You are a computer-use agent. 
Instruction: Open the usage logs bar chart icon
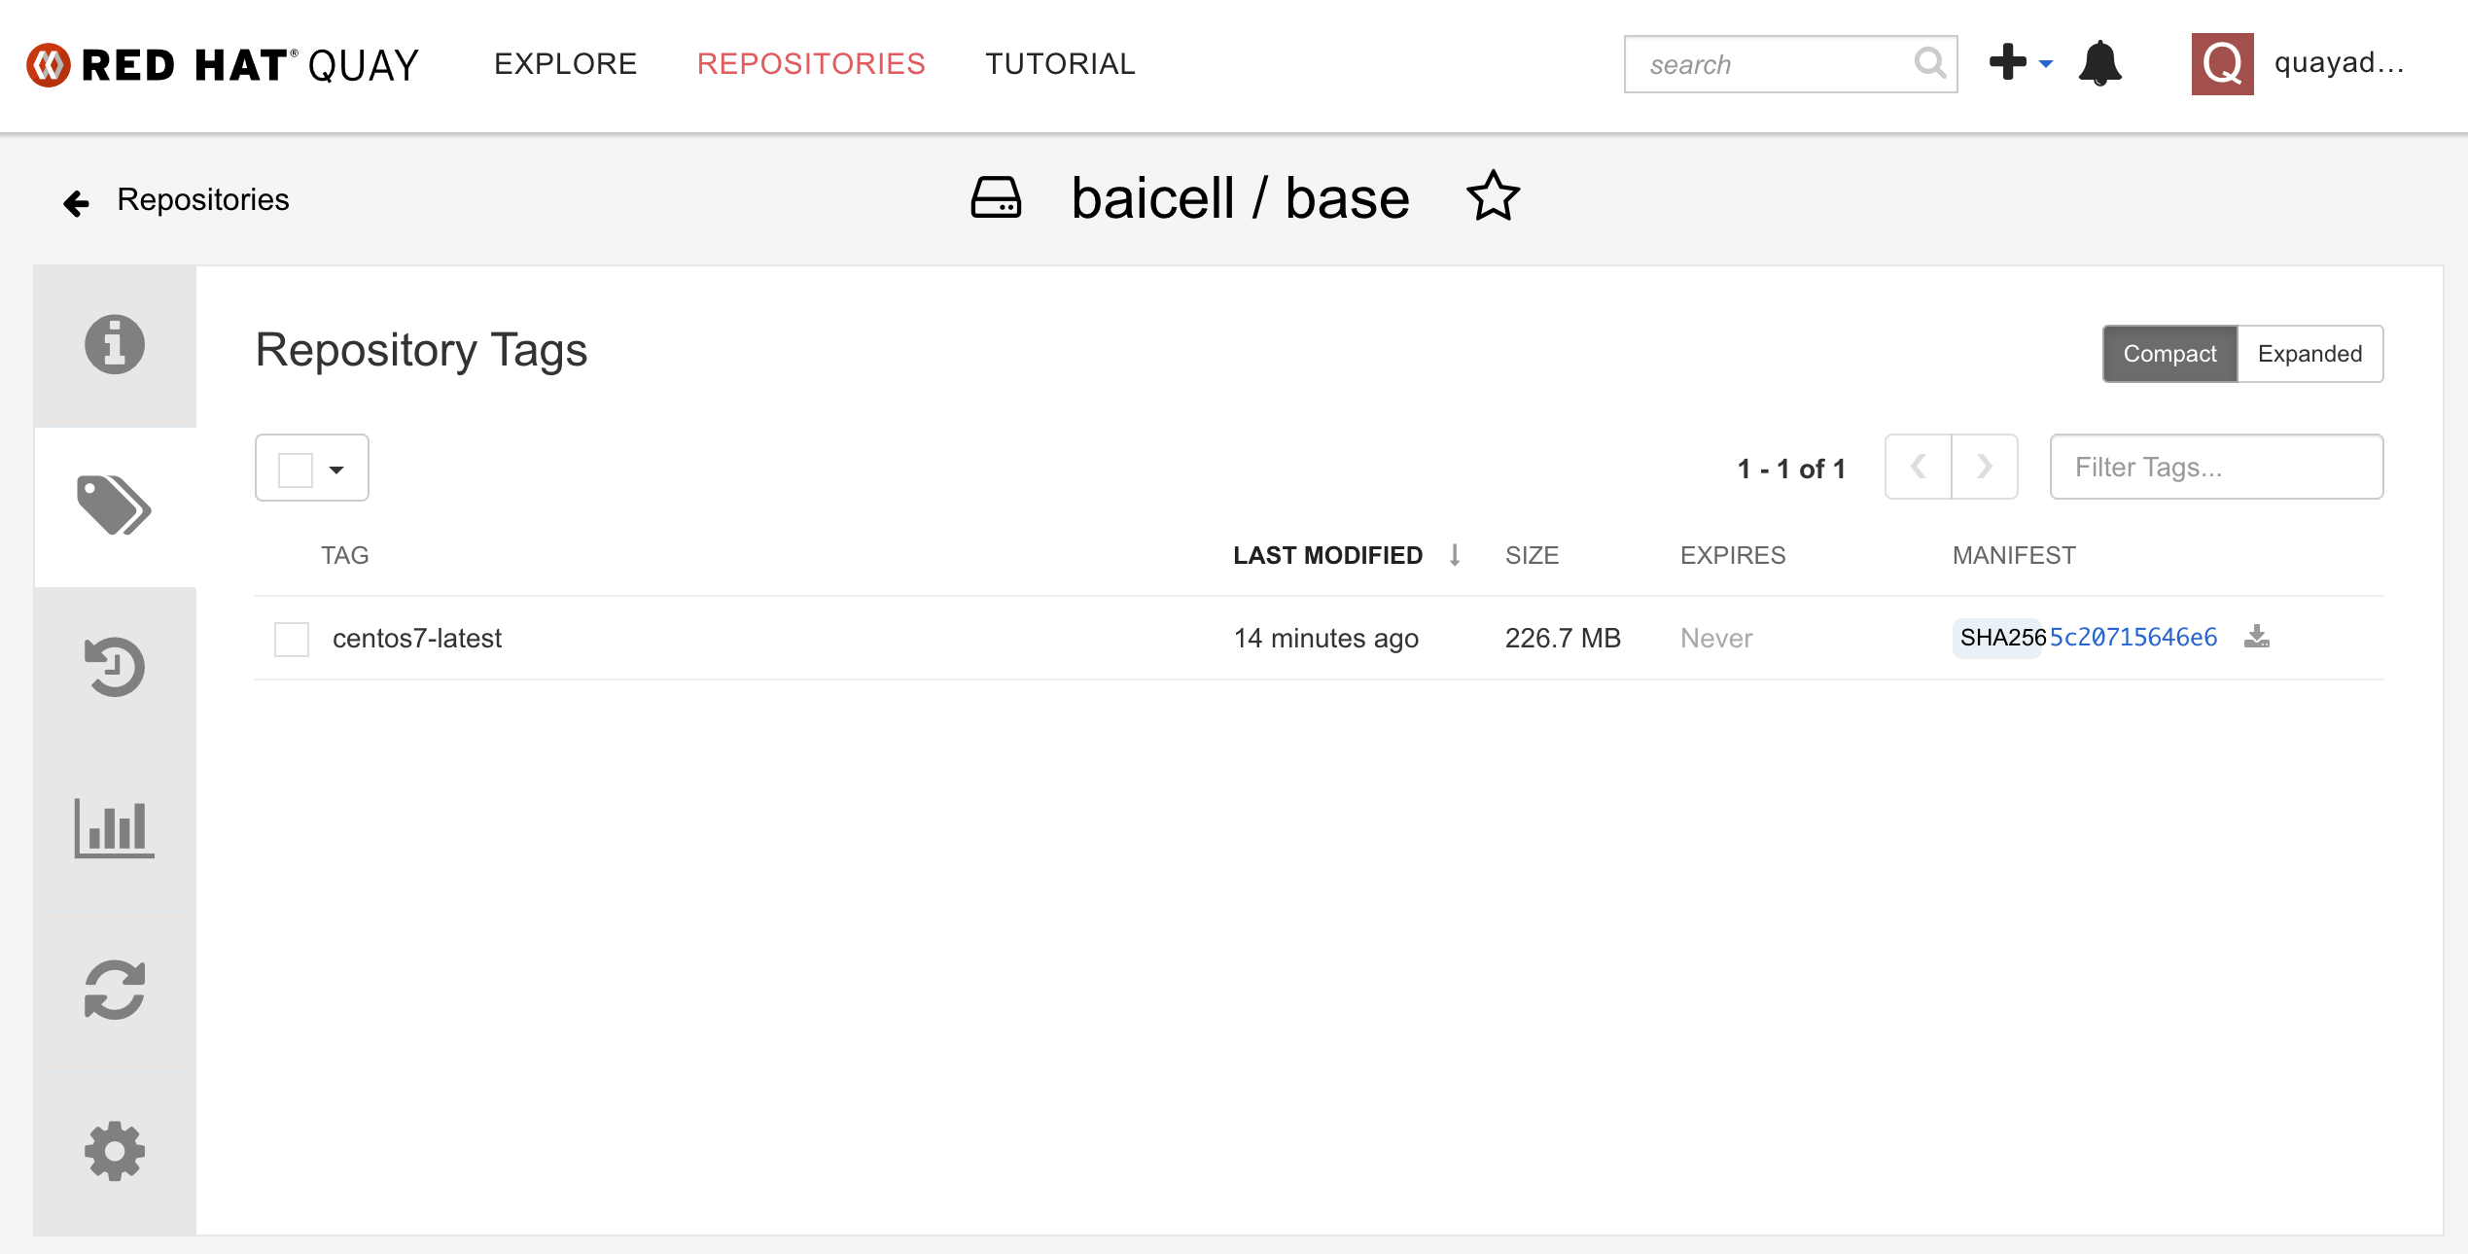115,828
